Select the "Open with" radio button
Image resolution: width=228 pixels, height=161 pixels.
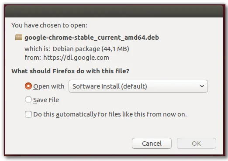point(28,86)
